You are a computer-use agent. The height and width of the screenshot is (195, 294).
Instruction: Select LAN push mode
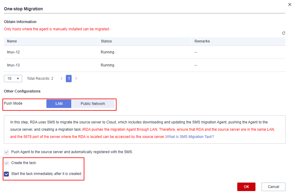click(x=59, y=104)
